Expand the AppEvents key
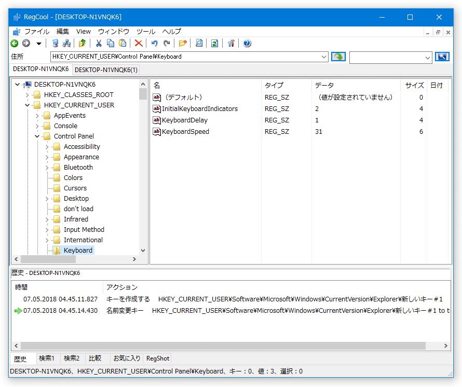This screenshot has height=387, width=462. tap(37, 116)
